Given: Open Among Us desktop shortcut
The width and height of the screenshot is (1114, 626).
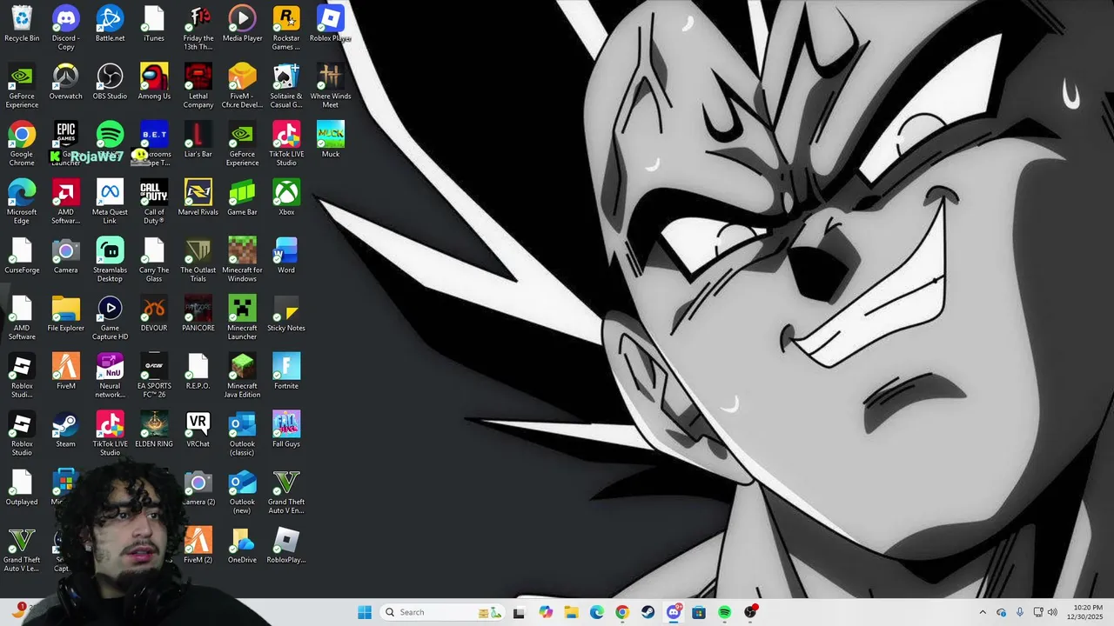Looking at the screenshot, I should click(154, 82).
